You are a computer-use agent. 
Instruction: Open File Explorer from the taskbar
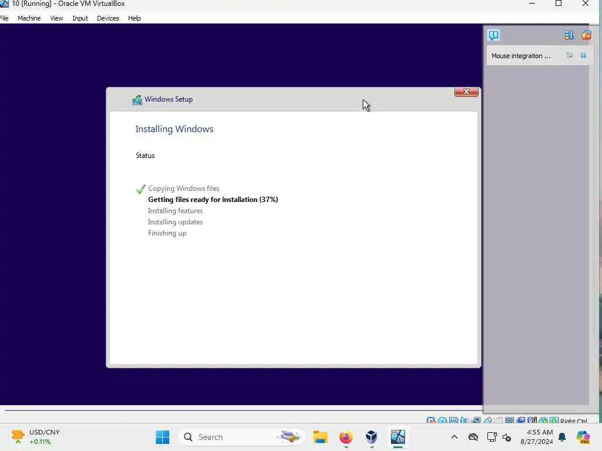click(320, 437)
